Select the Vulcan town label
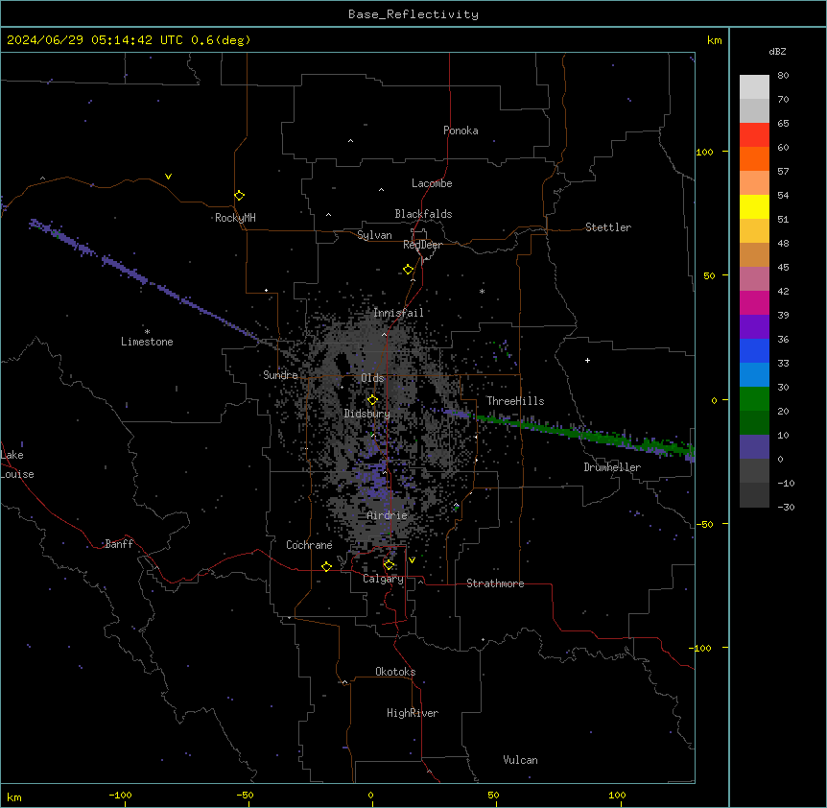 tap(521, 760)
